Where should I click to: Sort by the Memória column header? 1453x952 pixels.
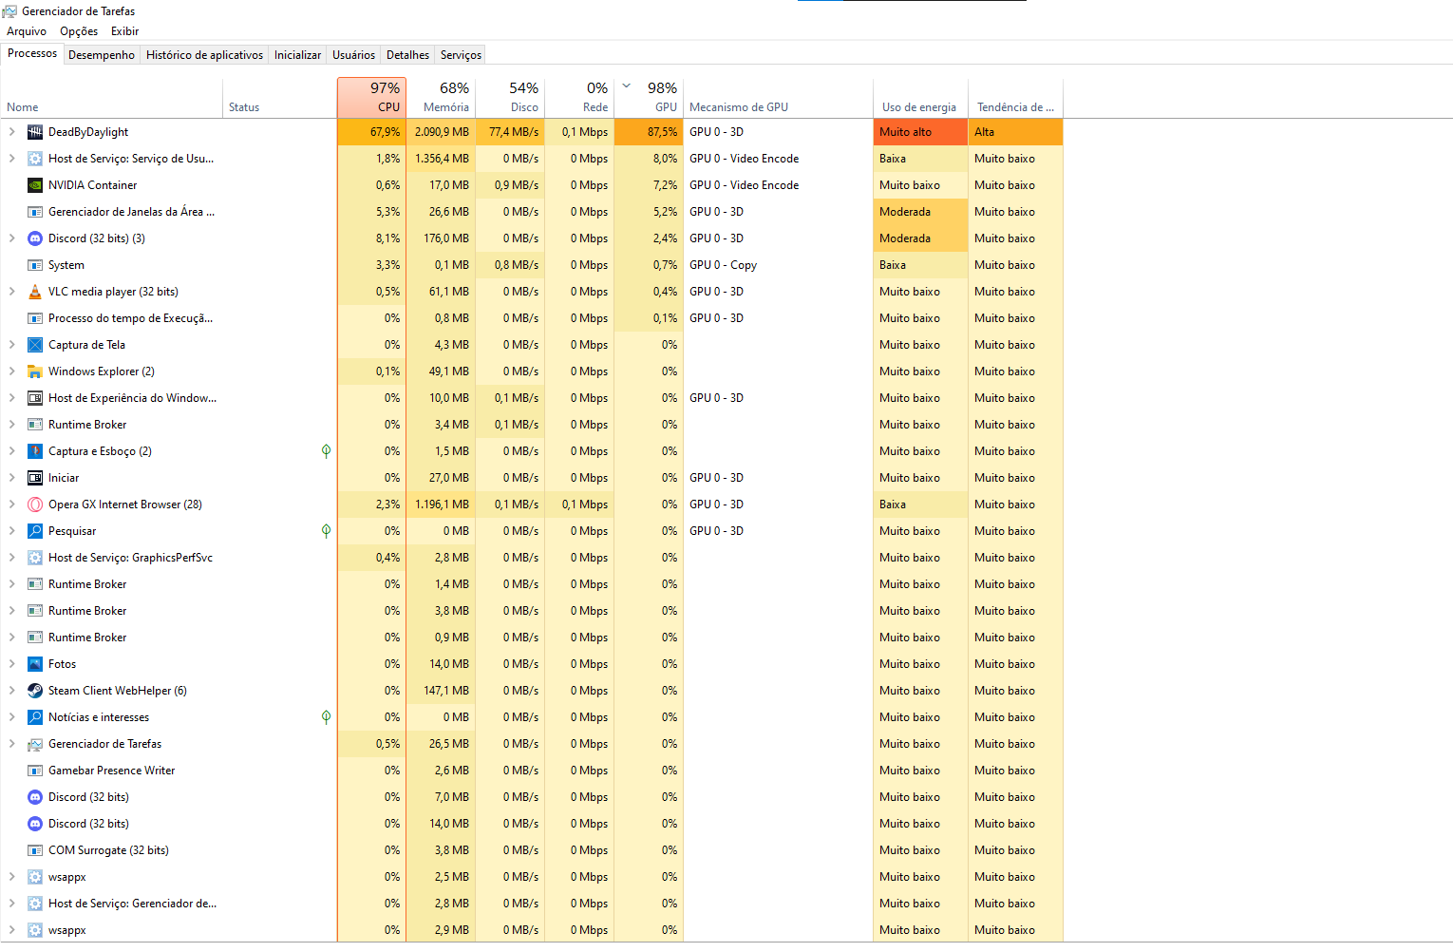441,98
